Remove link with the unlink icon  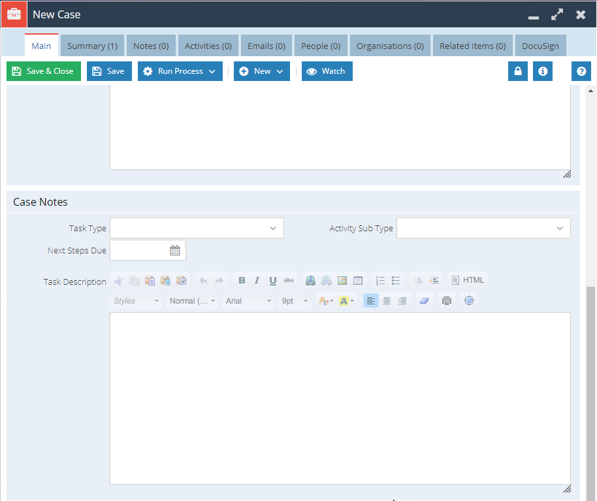tap(327, 281)
